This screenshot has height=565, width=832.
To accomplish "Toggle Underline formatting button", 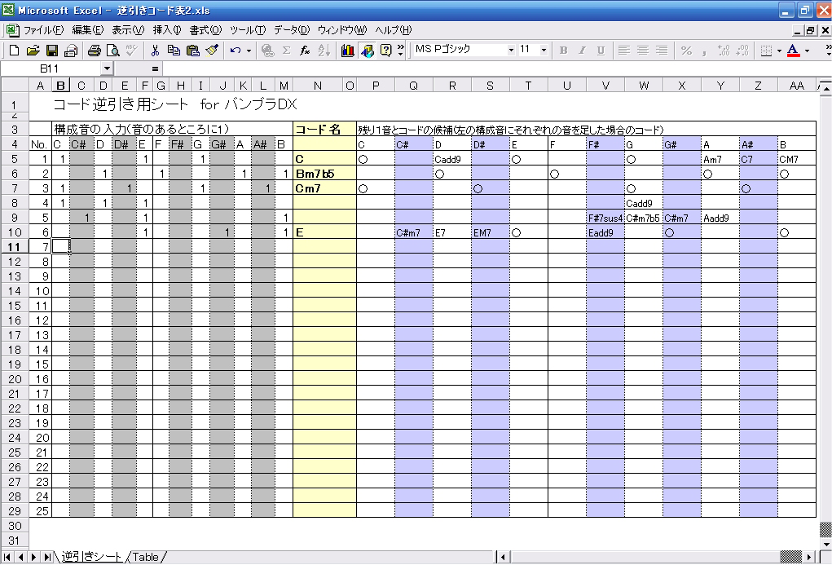I will 601,51.
